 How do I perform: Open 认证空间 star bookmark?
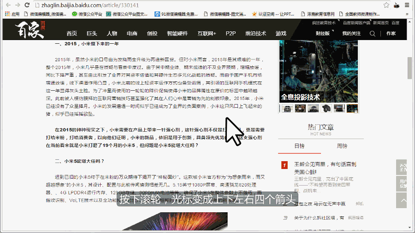point(273,14)
